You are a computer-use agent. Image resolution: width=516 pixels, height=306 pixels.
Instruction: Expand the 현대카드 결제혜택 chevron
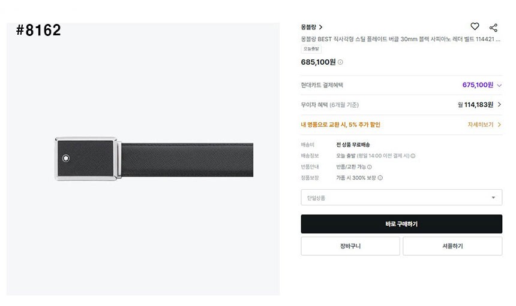coord(499,85)
